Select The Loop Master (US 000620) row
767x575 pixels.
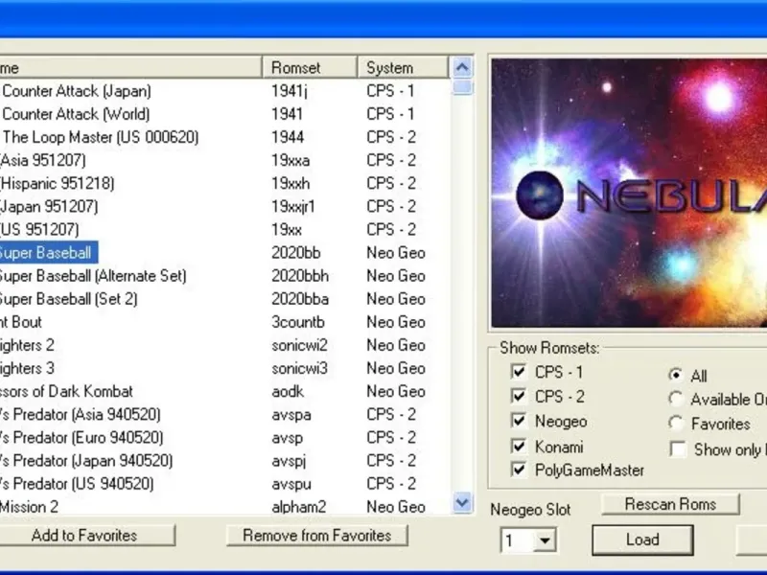224,137
